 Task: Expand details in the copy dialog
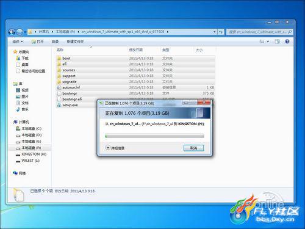click(115, 148)
